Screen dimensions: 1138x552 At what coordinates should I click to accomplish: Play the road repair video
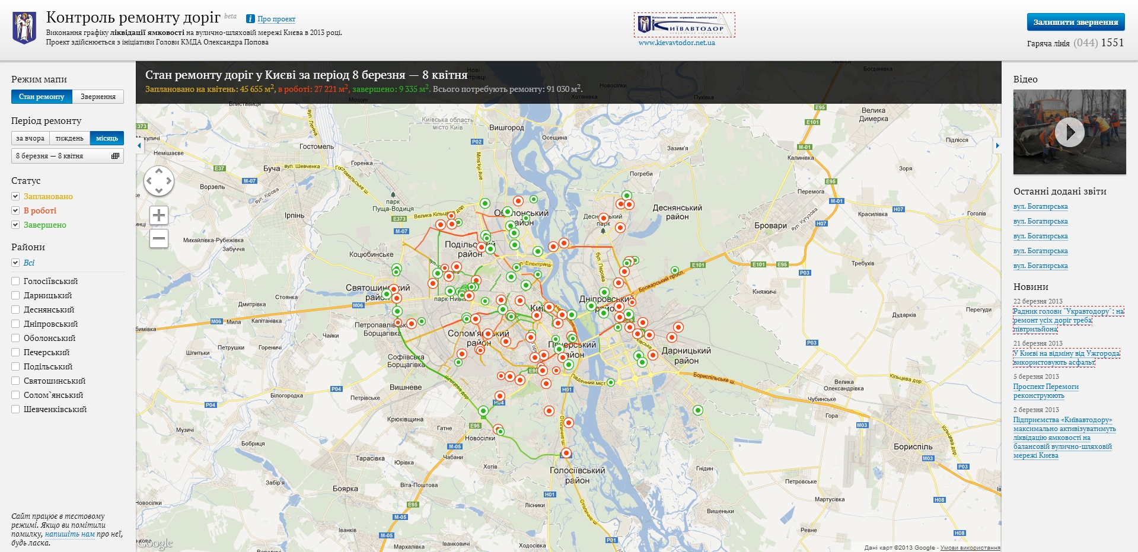point(1069,132)
